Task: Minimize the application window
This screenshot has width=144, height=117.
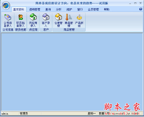Action: click(130, 3)
